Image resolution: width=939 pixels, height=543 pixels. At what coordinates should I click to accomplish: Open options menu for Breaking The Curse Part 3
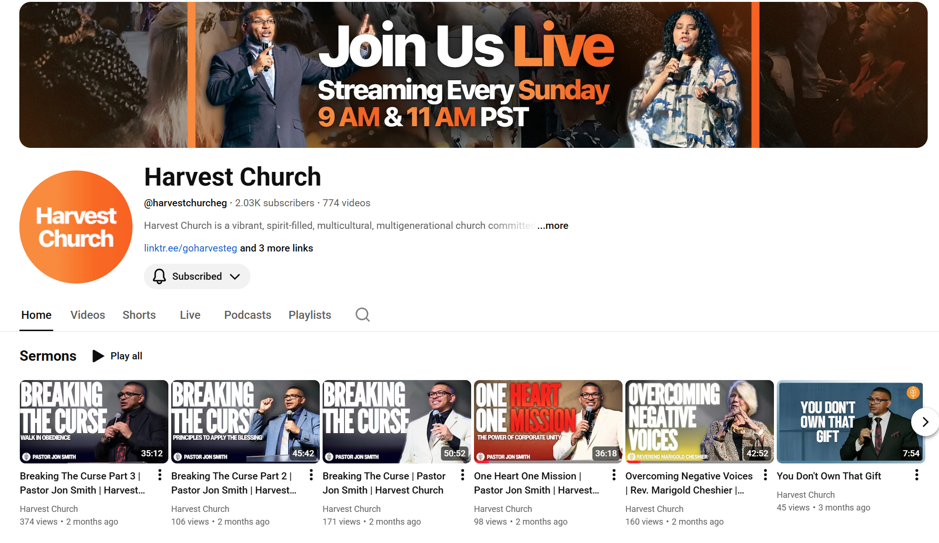(160, 475)
